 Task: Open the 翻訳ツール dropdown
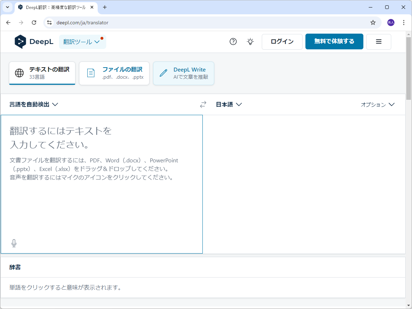pos(82,41)
